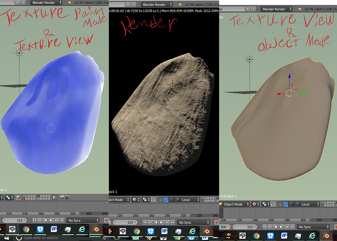Open the viewport shading selector beside Object Mode
This screenshot has height=241, width=337.
(255, 204)
